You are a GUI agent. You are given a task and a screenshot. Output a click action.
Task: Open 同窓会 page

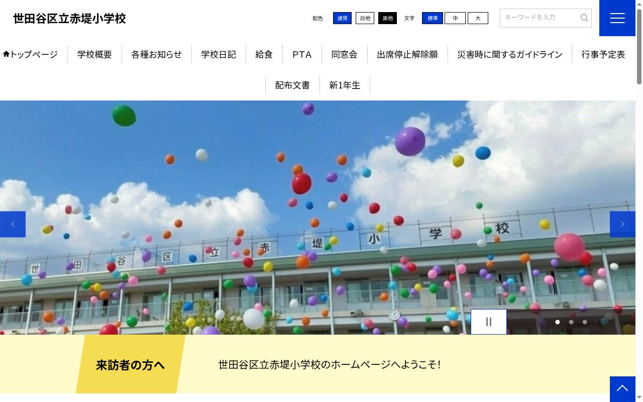click(x=344, y=54)
